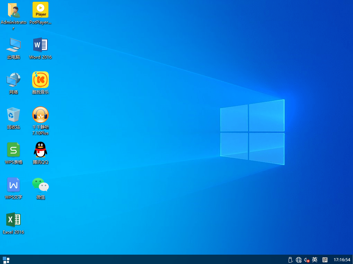Viewport: 353px width, 264px height.
Task: Open 微信 (WeChat)
Action: click(40, 185)
